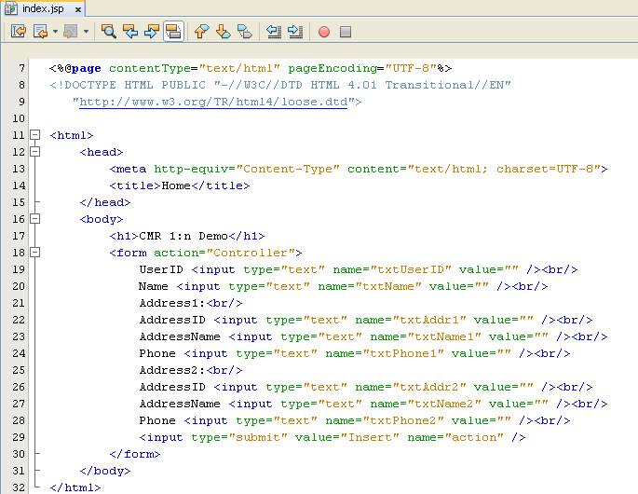Click the w3.org loose.dtd URL link

point(213,102)
